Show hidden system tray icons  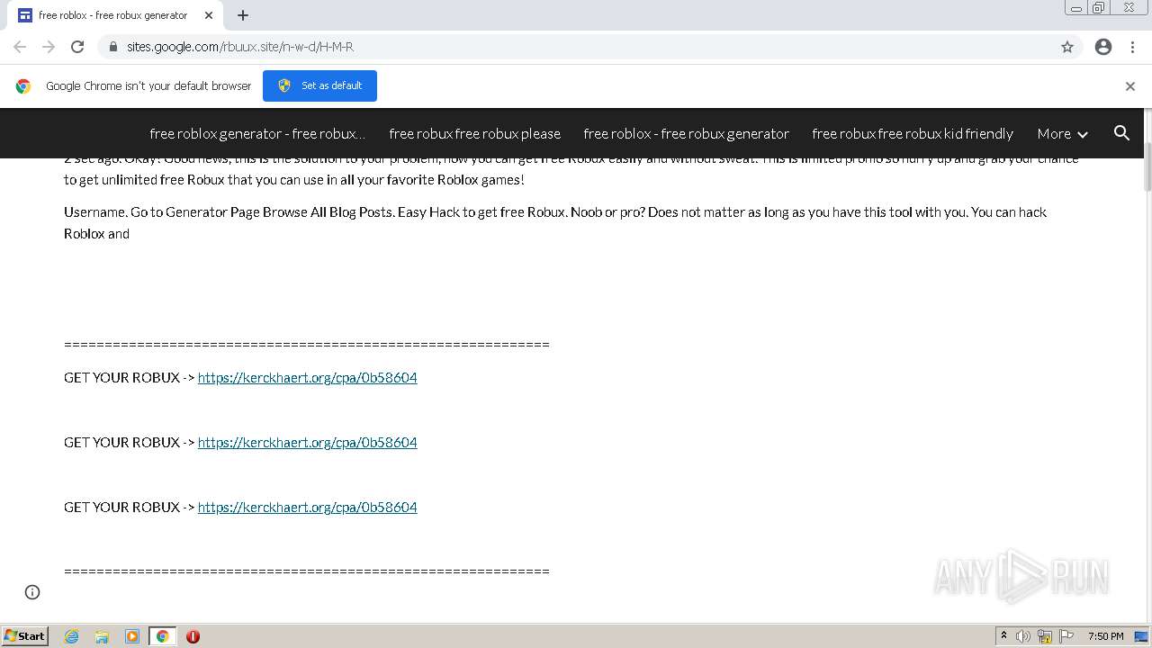tap(1003, 636)
